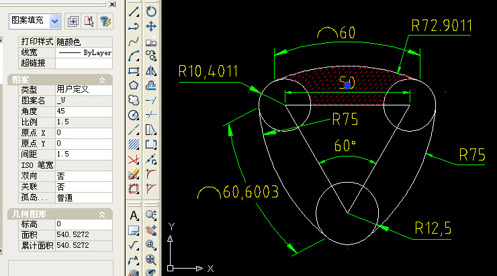This screenshot has height=276, width=497.
Task: Edit the 原点 Y value
Action: [84, 144]
